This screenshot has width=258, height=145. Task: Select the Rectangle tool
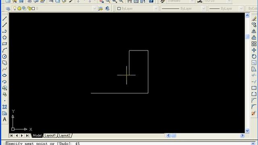coord(4,44)
